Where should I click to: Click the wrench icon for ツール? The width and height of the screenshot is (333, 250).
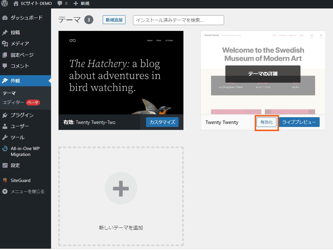pyautogui.click(x=5, y=137)
